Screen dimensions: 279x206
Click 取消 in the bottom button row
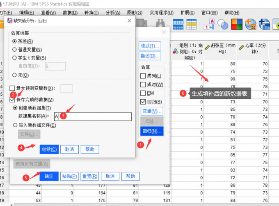pyautogui.click(x=110, y=176)
